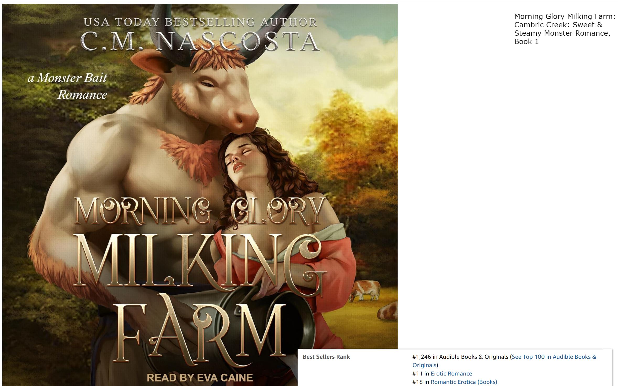Screen dimensions: 618x386
Task: Click the Morning Glory Milking Farm product title text
Action: click(x=565, y=29)
